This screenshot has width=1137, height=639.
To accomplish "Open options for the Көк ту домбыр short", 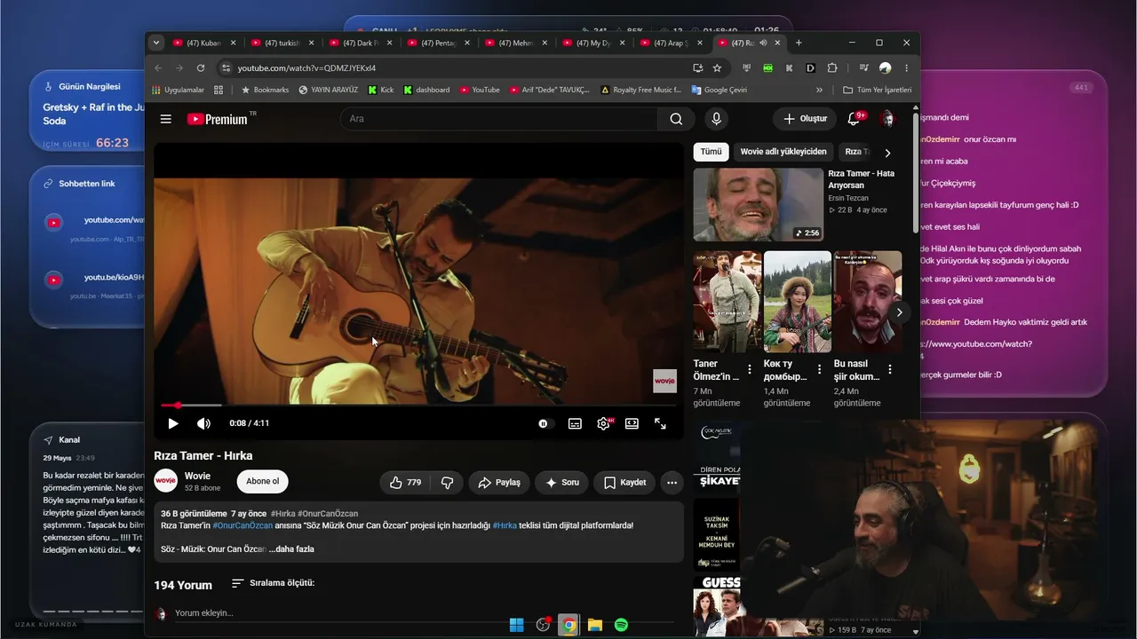I will [x=820, y=370].
